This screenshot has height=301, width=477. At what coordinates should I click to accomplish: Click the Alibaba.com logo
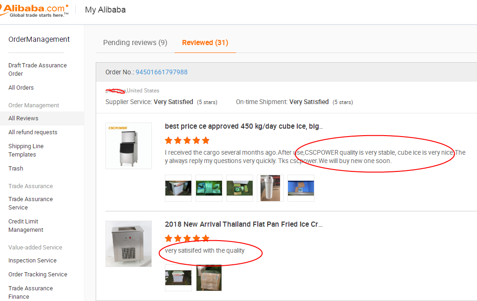click(x=34, y=11)
